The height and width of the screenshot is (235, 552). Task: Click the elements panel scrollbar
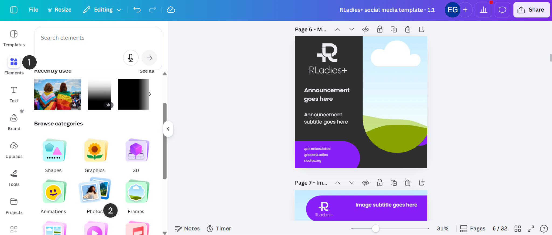tap(165, 141)
